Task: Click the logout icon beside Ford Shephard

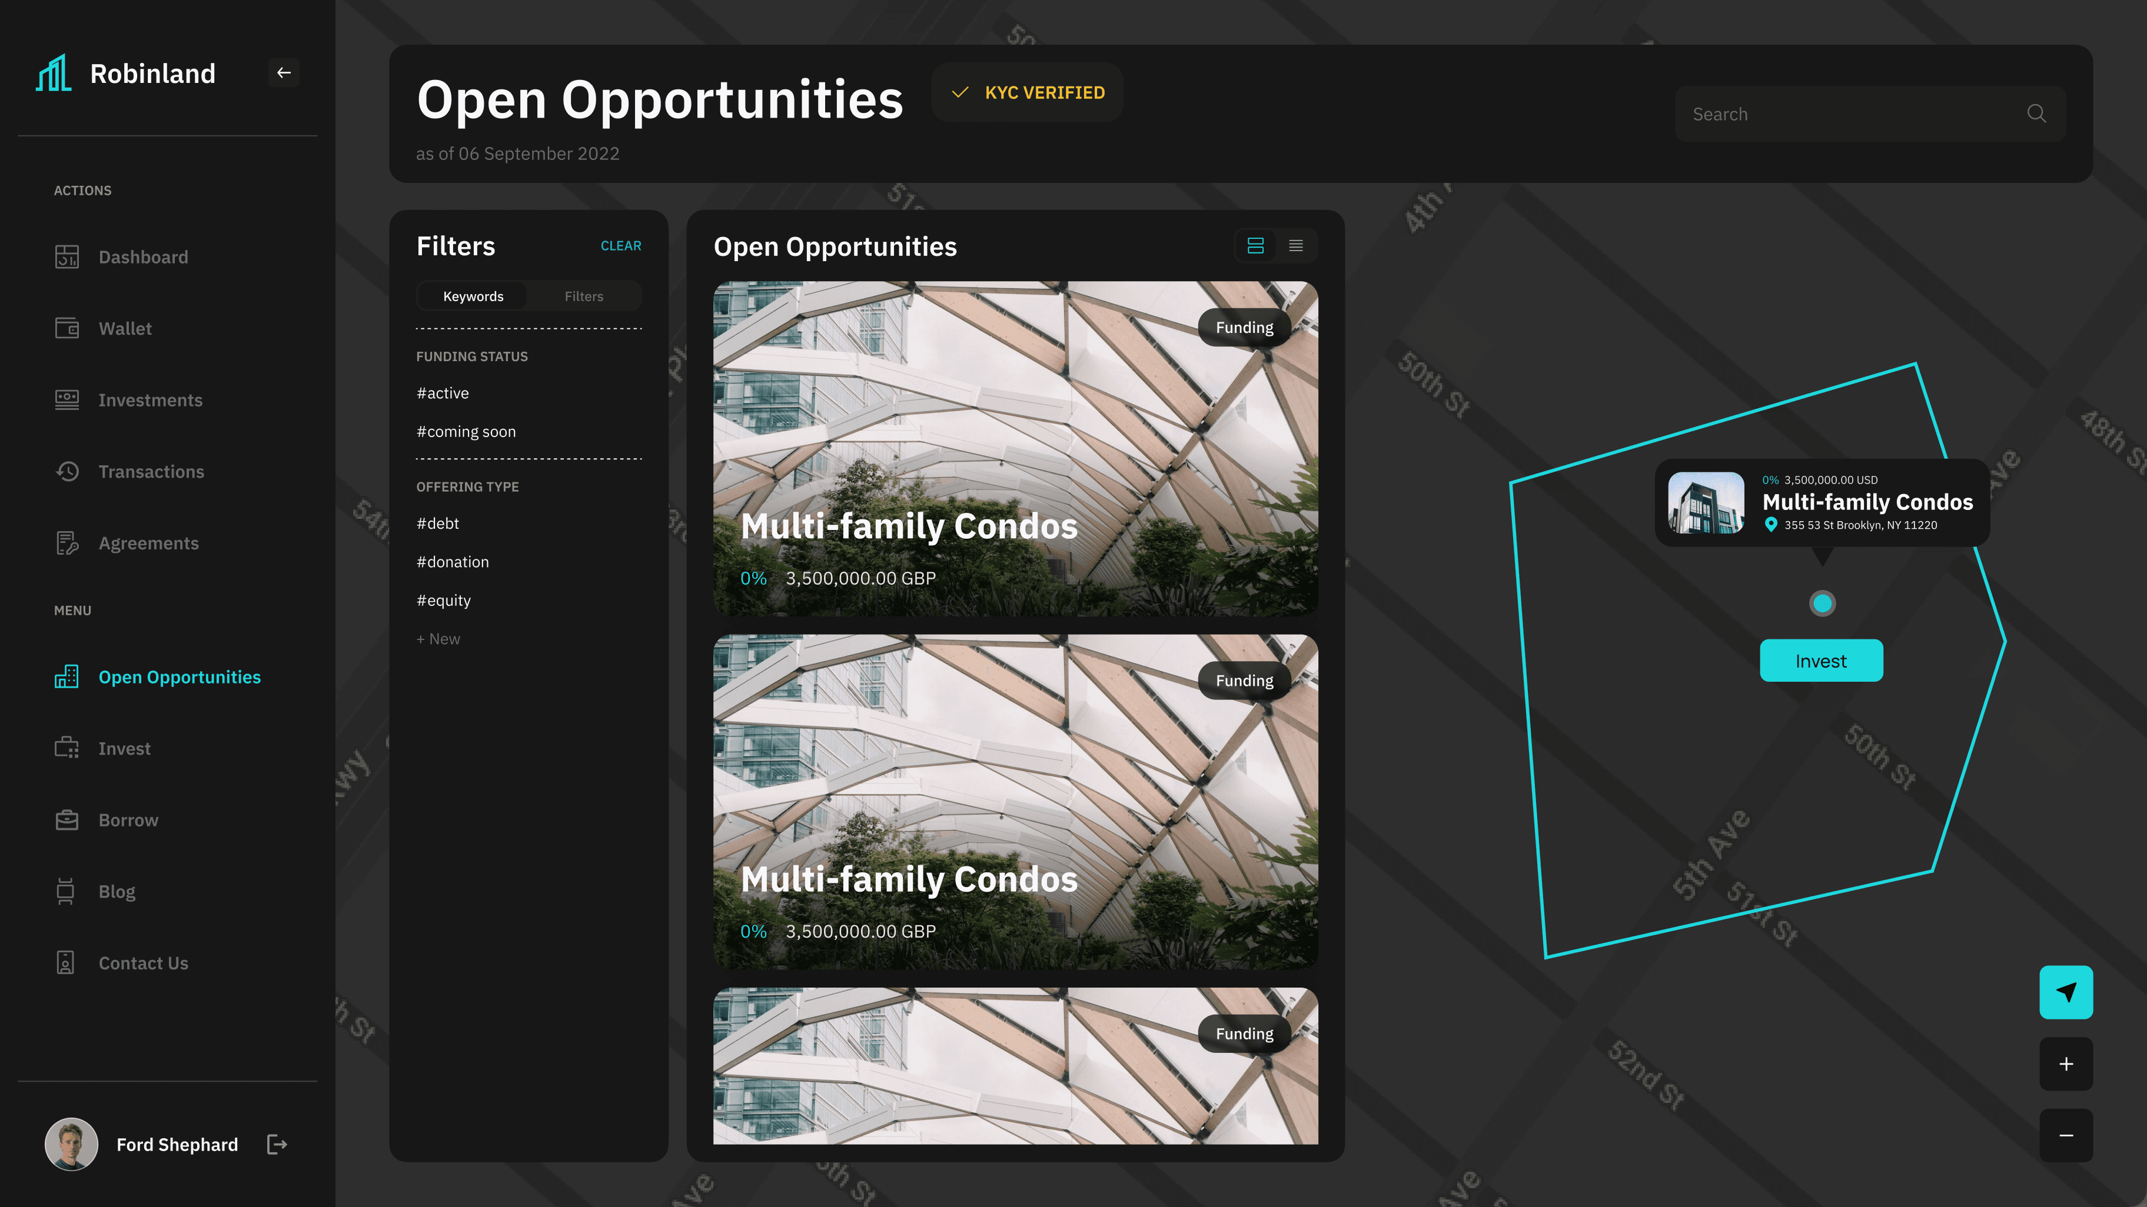Action: coord(277,1143)
